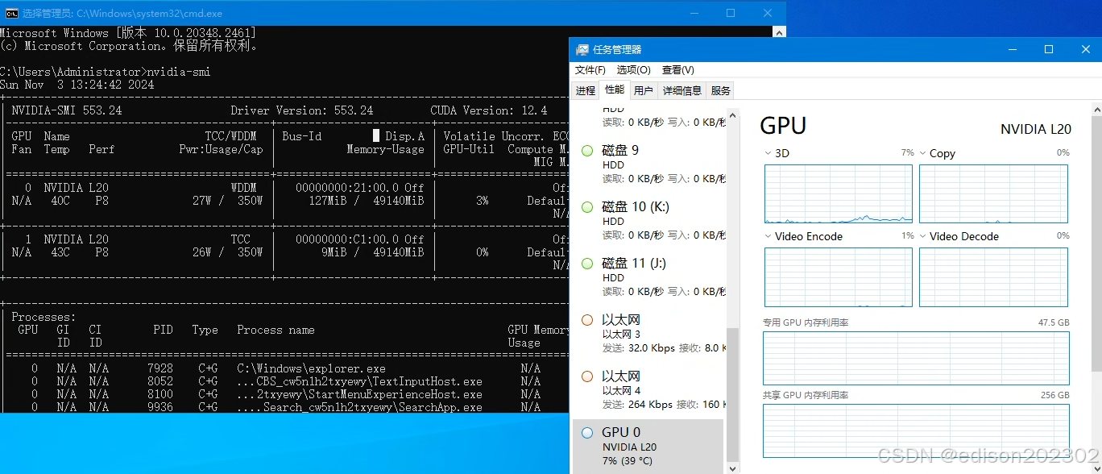Open the 3D graph engine dropdown
Screen dimensions: 1102x474
(x=768, y=153)
